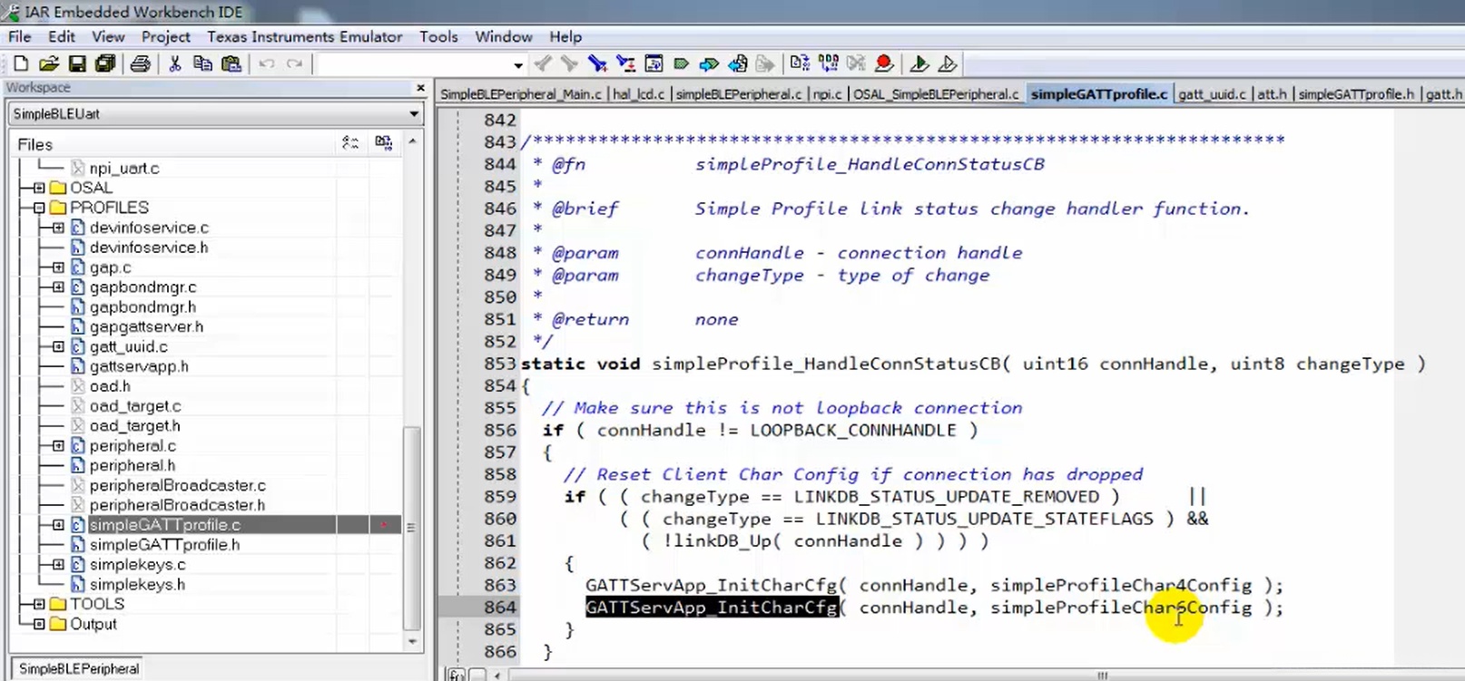1465x681 pixels.
Task: Toggle a bookmark with the green flag icon
Action: point(682,63)
